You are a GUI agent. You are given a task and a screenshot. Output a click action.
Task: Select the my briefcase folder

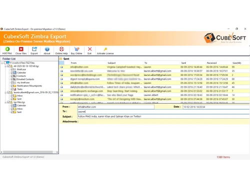point(23,83)
